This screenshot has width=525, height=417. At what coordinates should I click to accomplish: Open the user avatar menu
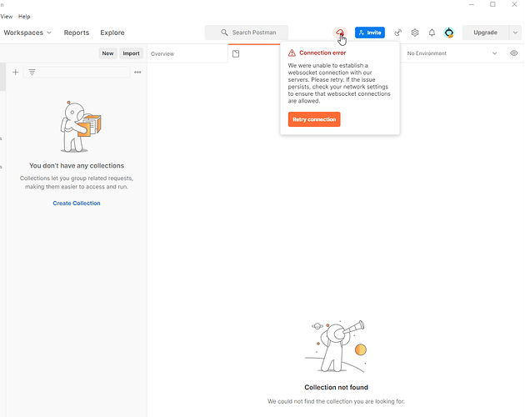(x=449, y=33)
